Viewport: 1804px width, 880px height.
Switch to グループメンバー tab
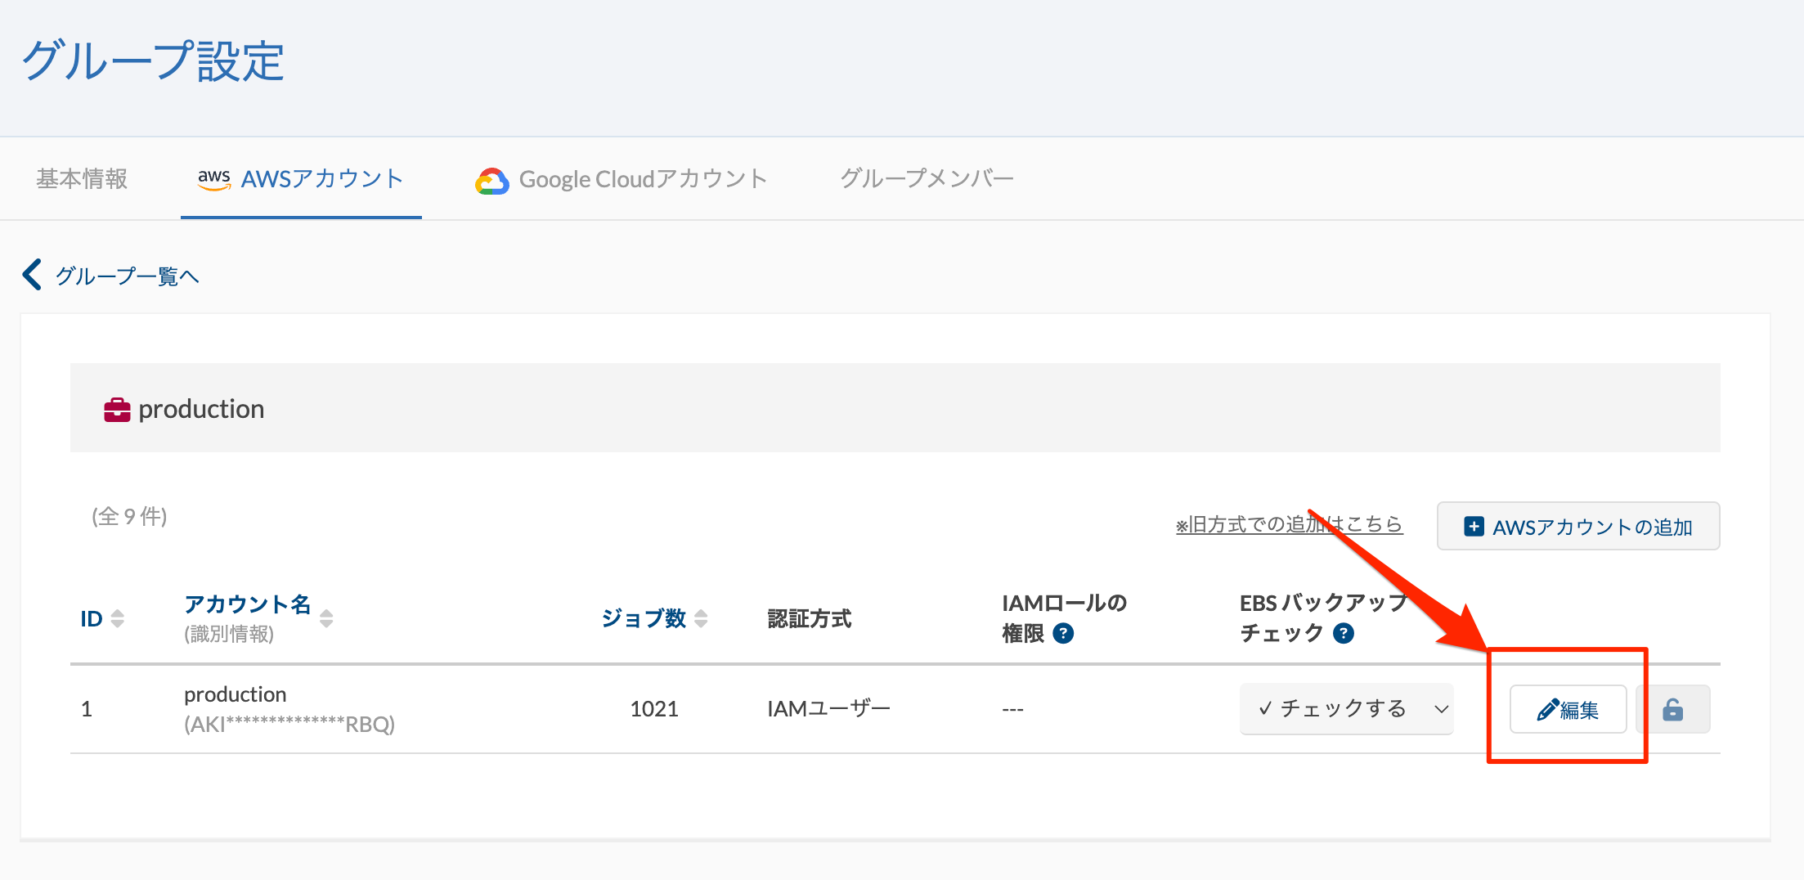(x=927, y=179)
